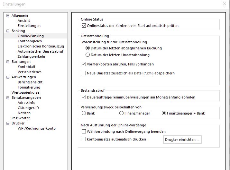Image resolution: width=230 pixels, height=170 pixels.
Task: Collapse the Benutzerangaben tree node
Action: pyautogui.click(x=8, y=98)
